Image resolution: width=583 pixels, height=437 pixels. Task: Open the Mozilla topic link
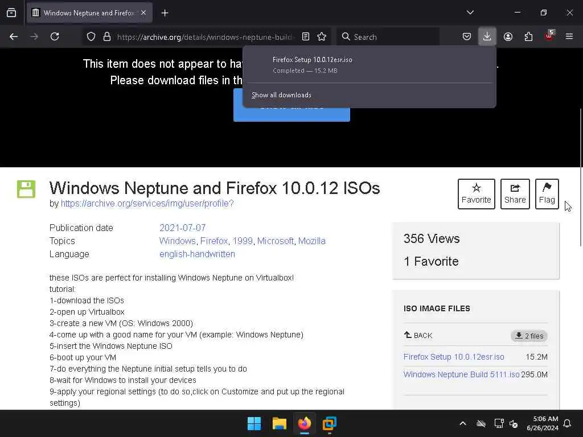pos(312,241)
